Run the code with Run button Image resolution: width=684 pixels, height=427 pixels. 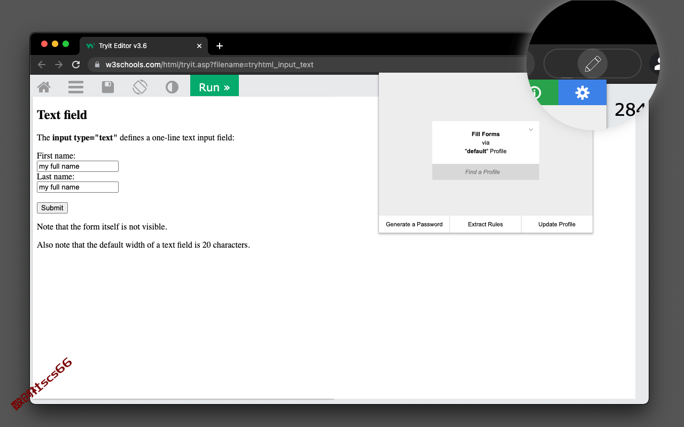214,87
